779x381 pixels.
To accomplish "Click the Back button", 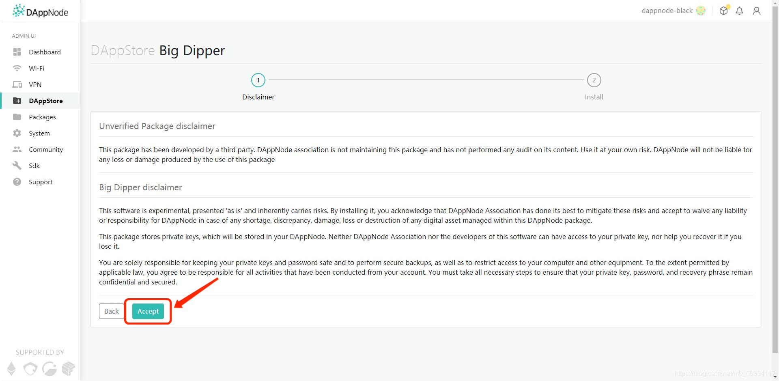I will pyautogui.click(x=112, y=311).
